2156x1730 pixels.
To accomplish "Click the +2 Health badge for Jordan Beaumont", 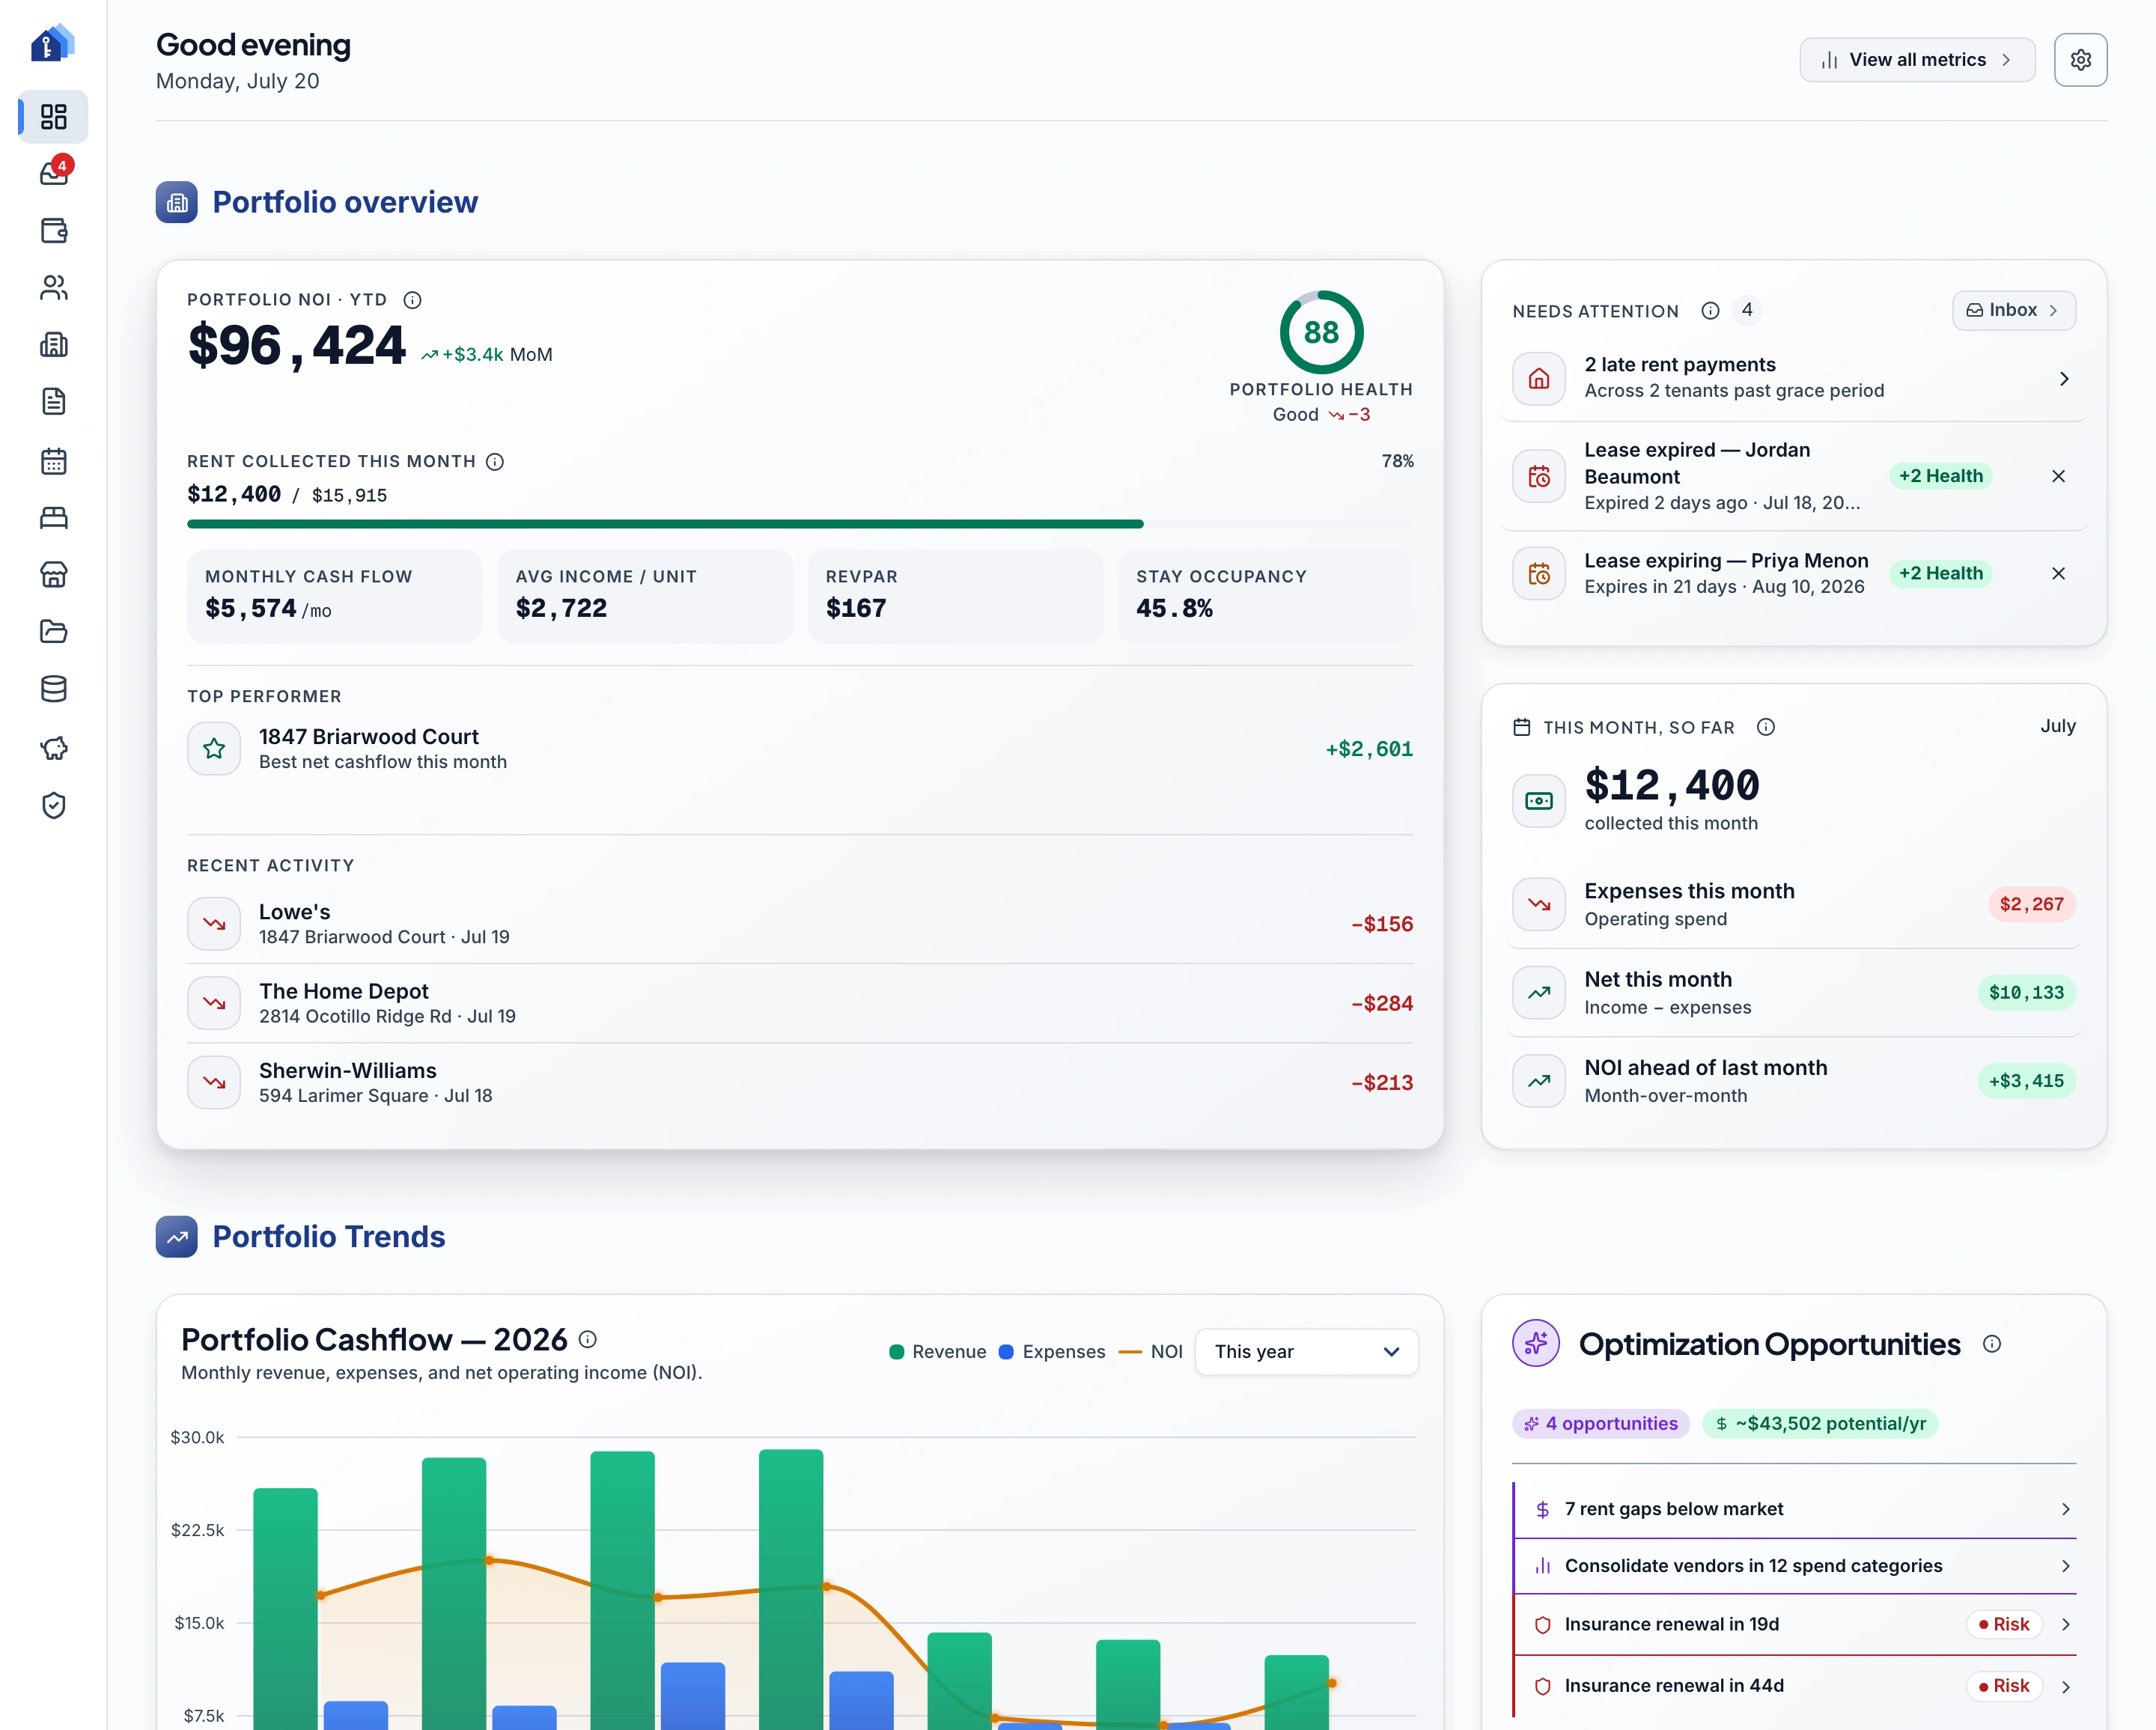I will pos(1940,476).
